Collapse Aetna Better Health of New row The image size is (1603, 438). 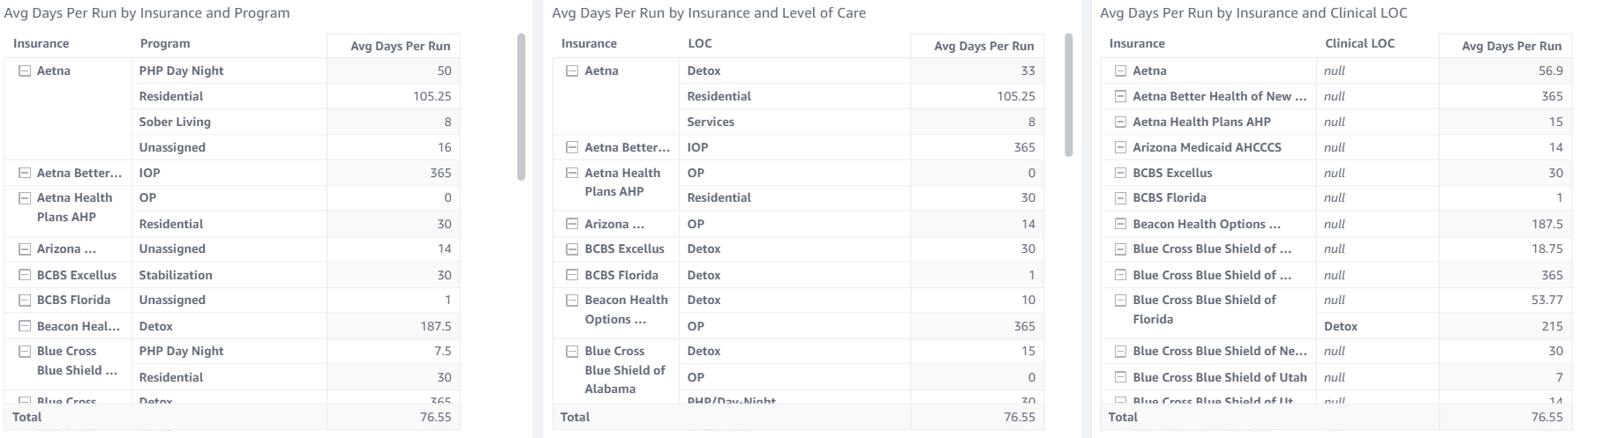point(1121,97)
